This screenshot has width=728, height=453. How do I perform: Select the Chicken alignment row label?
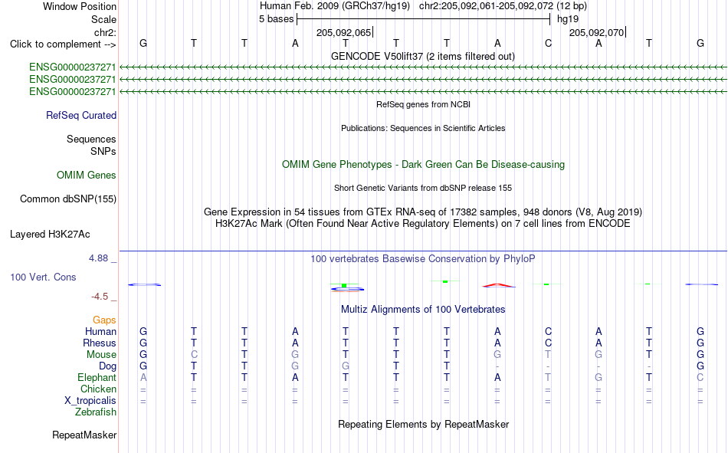98,389
